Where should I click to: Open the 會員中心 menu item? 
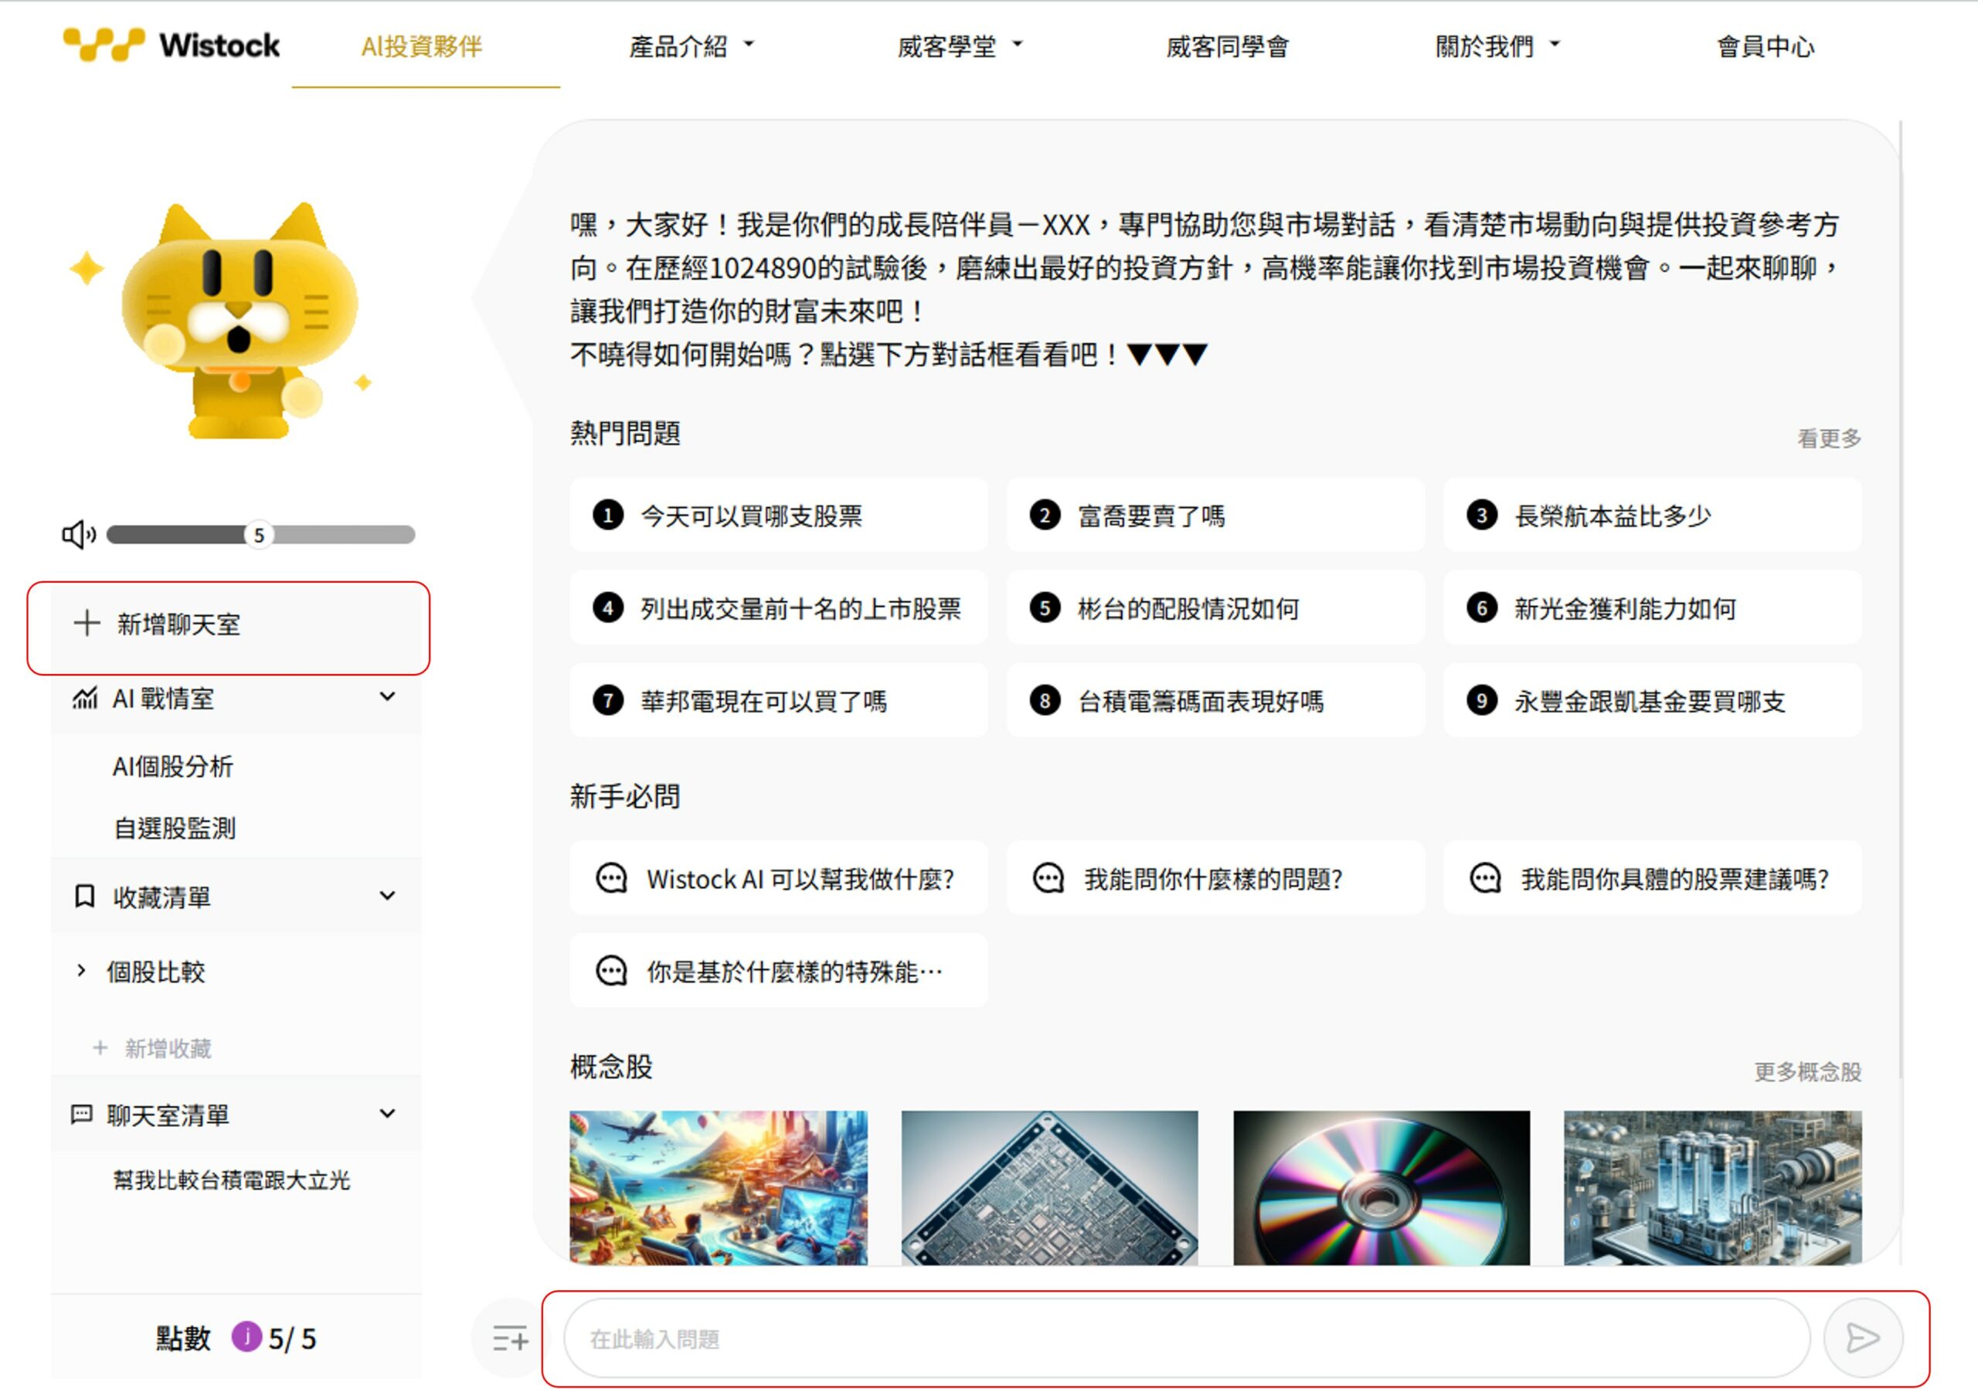click(1764, 46)
